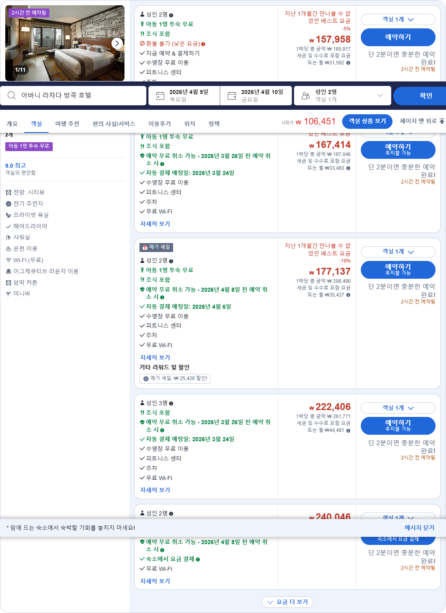The image size is (446, 613).
Task: Click the 전기 주전자 amenity icon
Action: pos(9,204)
